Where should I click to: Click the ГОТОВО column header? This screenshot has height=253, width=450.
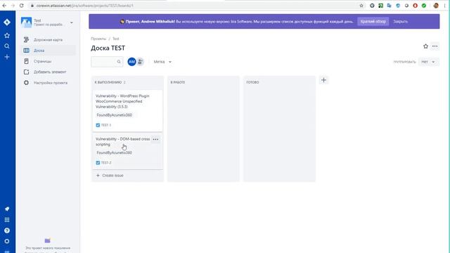tap(252, 82)
